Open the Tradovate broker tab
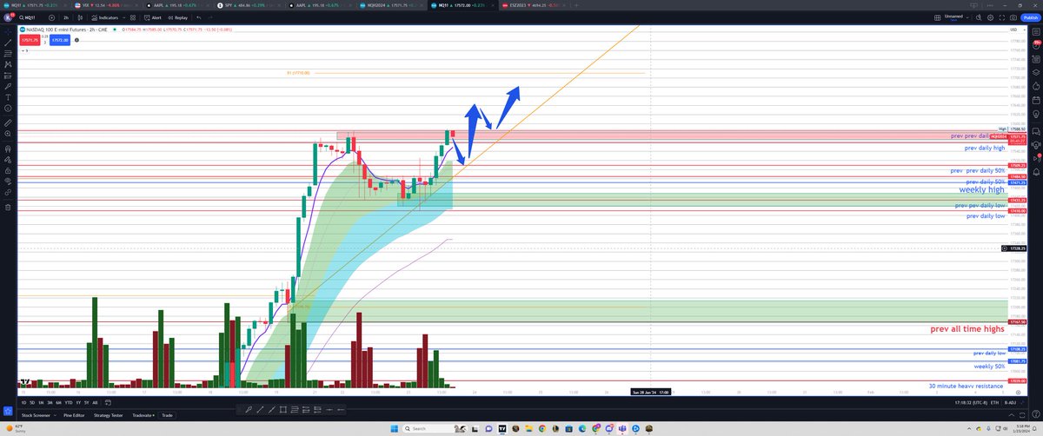This screenshot has height=436, width=1043. coord(143,415)
